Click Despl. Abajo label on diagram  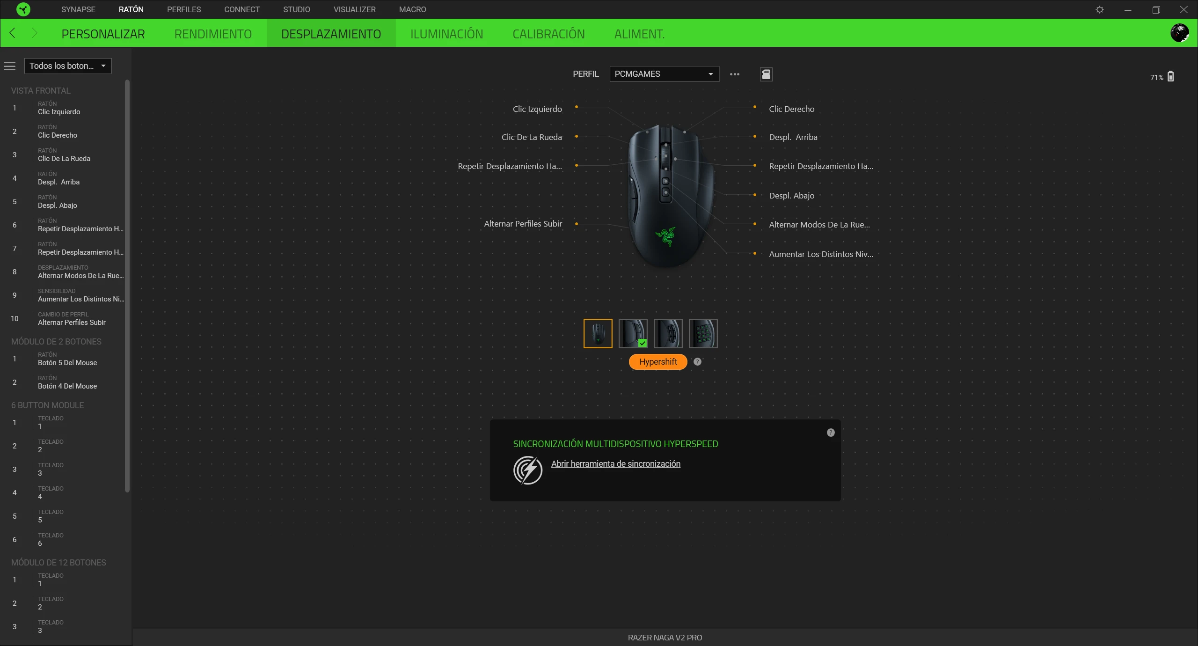[x=792, y=196]
